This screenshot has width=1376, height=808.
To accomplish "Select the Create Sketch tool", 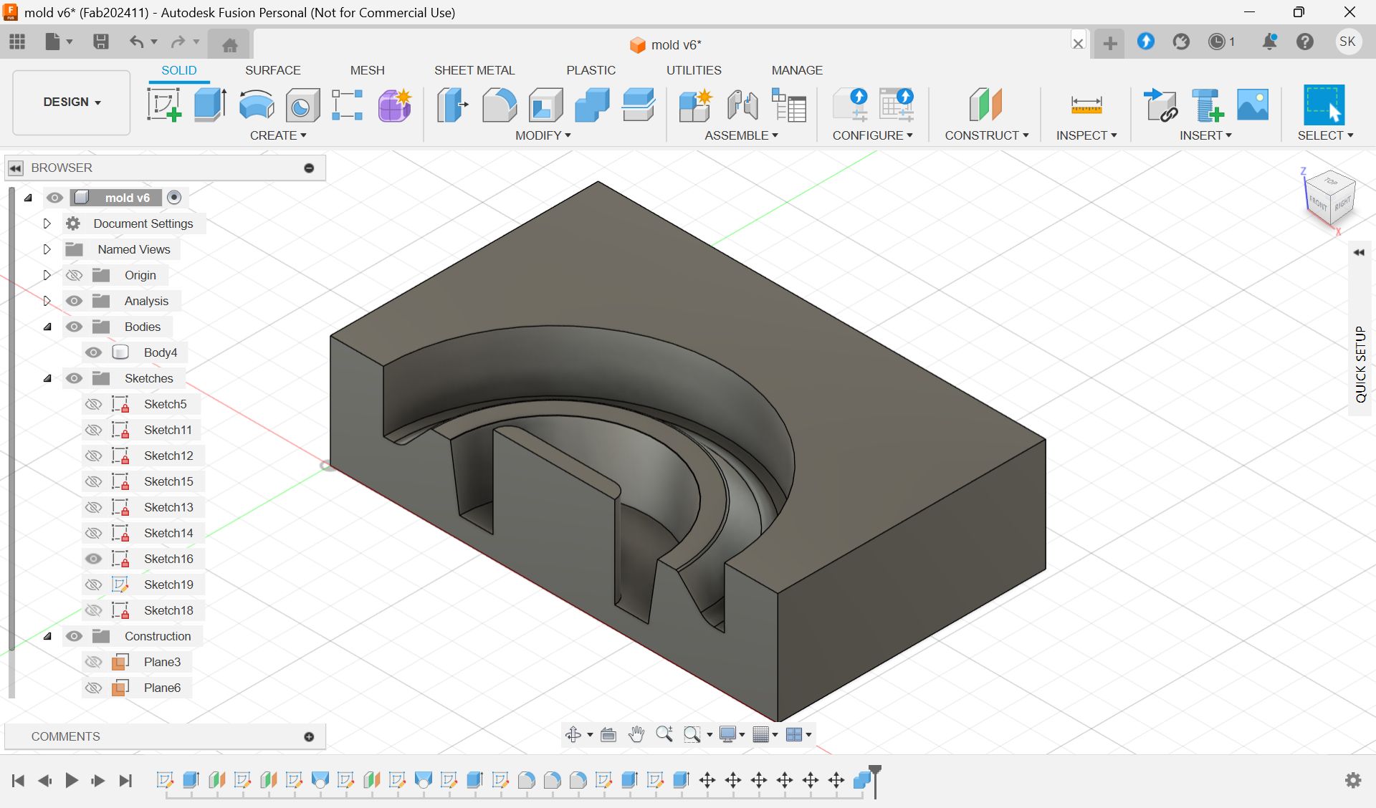I will click(x=163, y=105).
